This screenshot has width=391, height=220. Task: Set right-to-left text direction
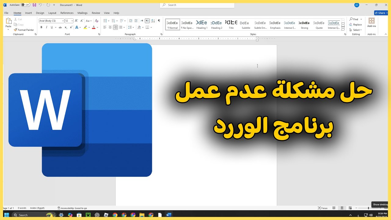[x=147, y=21]
